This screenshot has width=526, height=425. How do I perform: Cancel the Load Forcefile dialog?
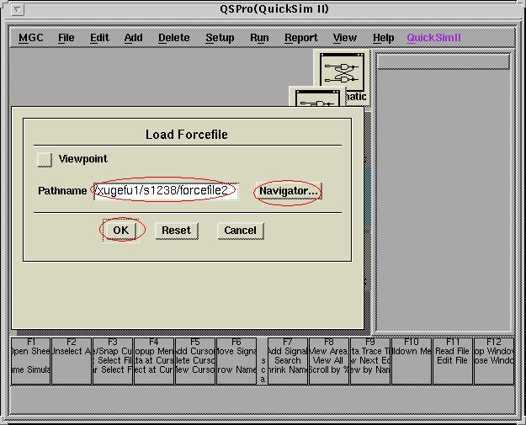[x=240, y=230]
